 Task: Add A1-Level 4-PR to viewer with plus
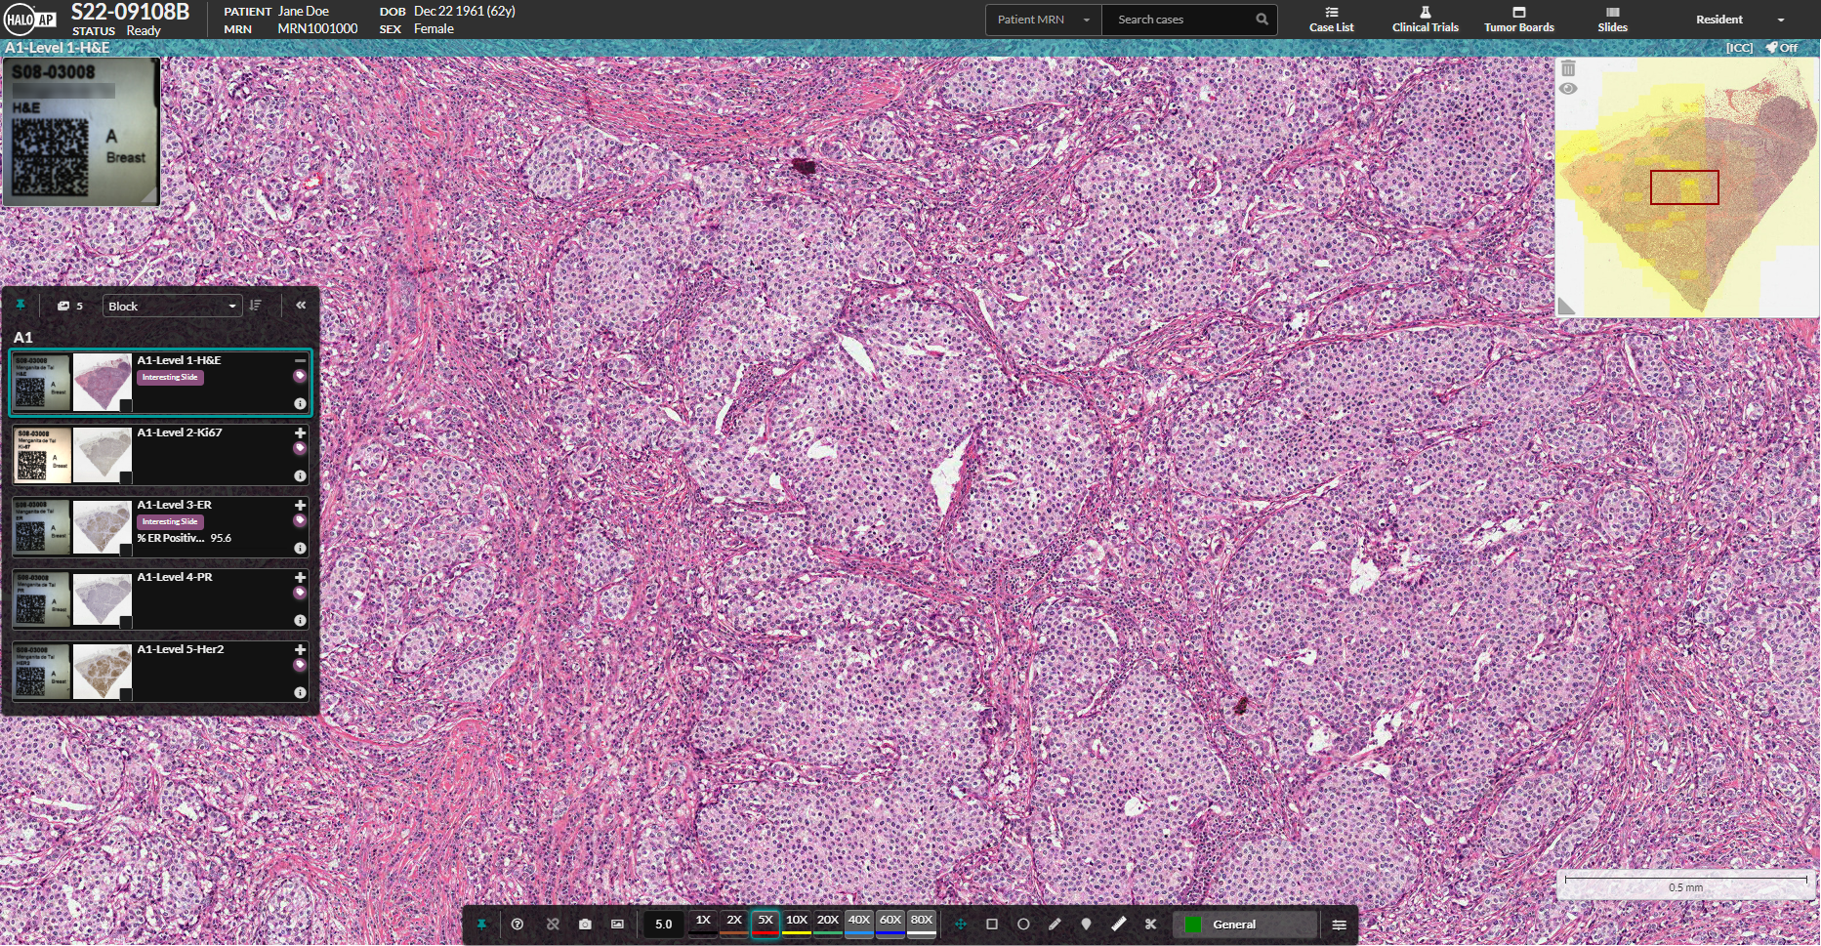pyautogui.click(x=300, y=577)
